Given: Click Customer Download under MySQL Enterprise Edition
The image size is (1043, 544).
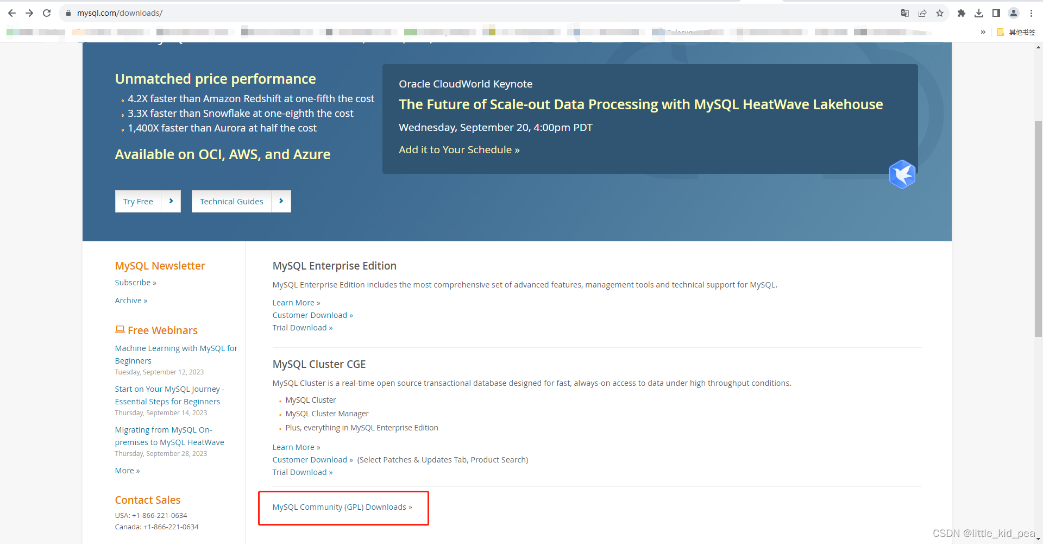Looking at the screenshot, I should 312,315.
